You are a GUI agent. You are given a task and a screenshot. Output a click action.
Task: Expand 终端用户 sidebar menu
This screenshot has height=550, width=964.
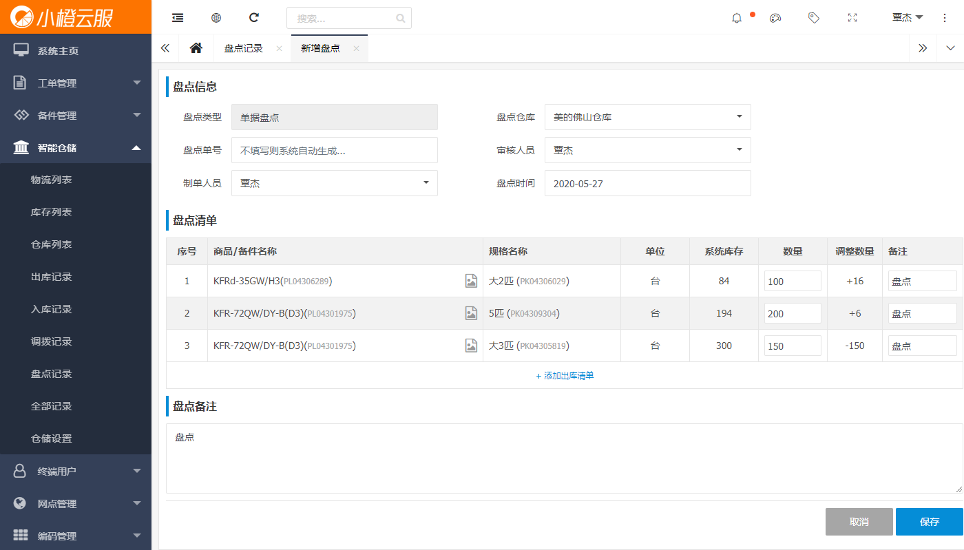coord(76,472)
